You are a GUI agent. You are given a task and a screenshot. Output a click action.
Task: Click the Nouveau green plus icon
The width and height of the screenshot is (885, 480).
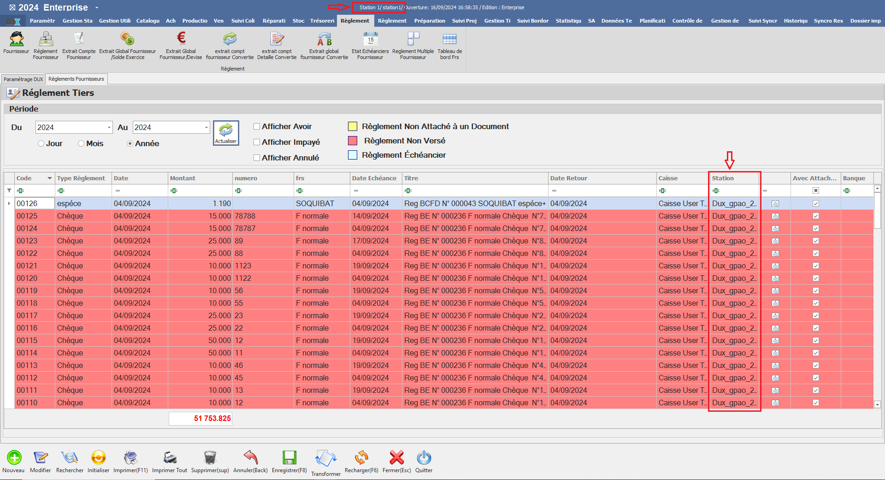(14, 457)
